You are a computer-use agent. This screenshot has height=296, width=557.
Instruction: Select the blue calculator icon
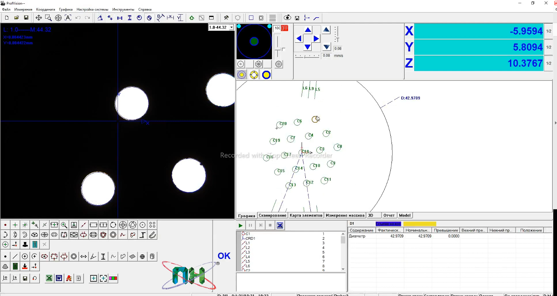click(35, 245)
